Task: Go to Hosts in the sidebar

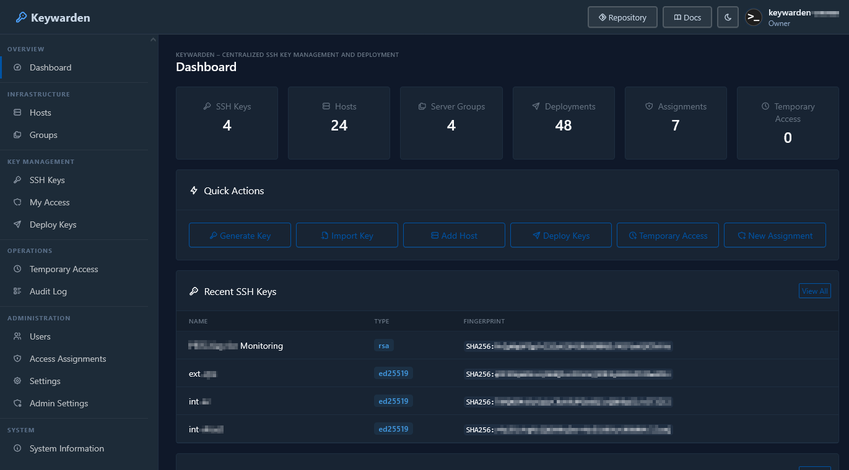Action: pos(74,113)
